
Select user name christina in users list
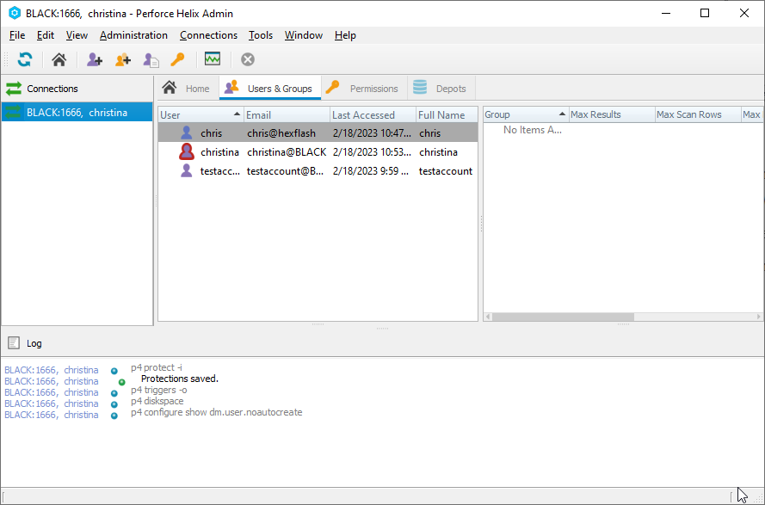click(219, 151)
